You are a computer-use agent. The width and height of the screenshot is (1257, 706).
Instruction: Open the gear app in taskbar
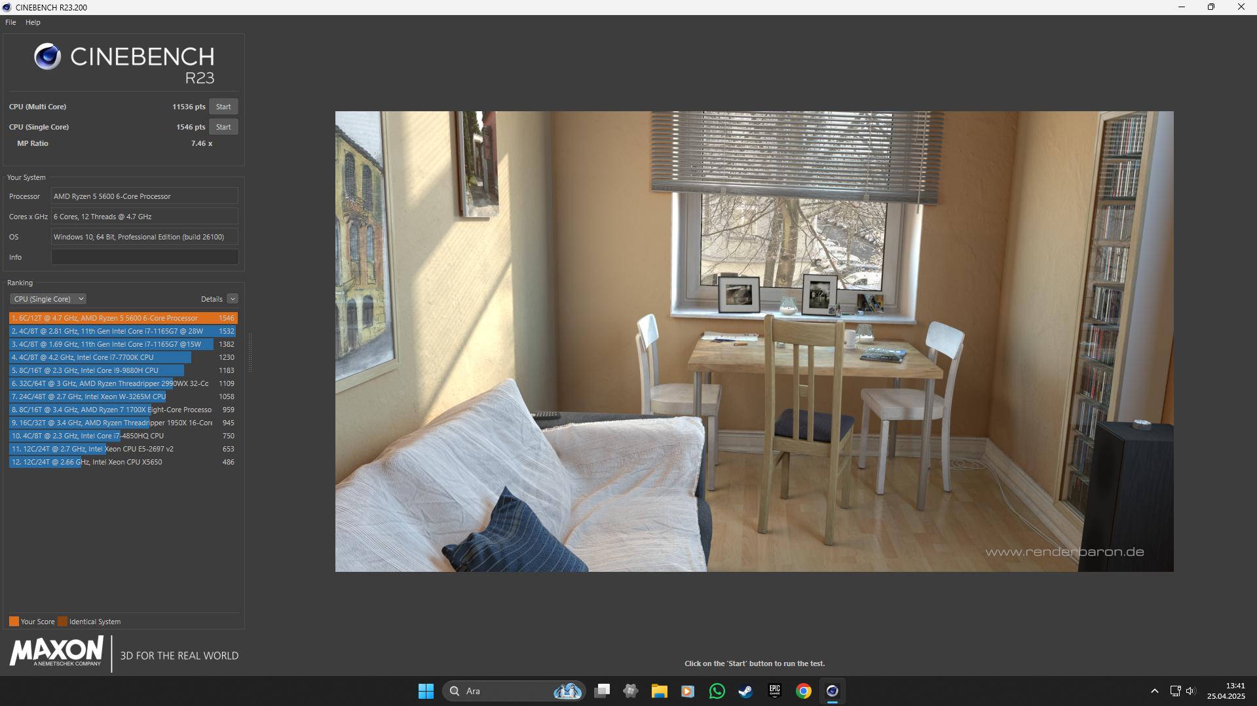pos(631,691)
